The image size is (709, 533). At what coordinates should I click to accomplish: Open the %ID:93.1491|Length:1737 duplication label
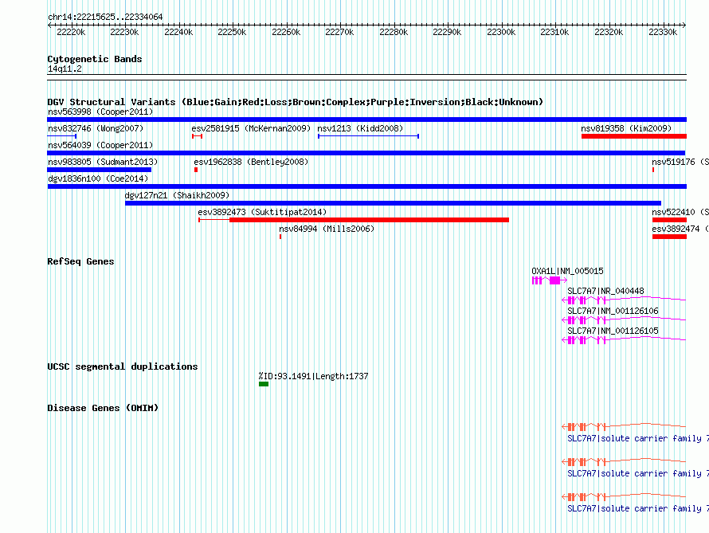point(313,376)
